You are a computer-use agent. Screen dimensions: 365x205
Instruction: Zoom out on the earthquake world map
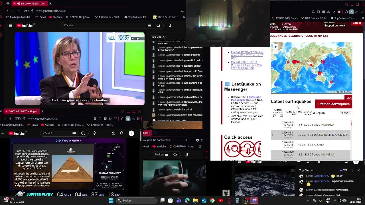(275, 52)
